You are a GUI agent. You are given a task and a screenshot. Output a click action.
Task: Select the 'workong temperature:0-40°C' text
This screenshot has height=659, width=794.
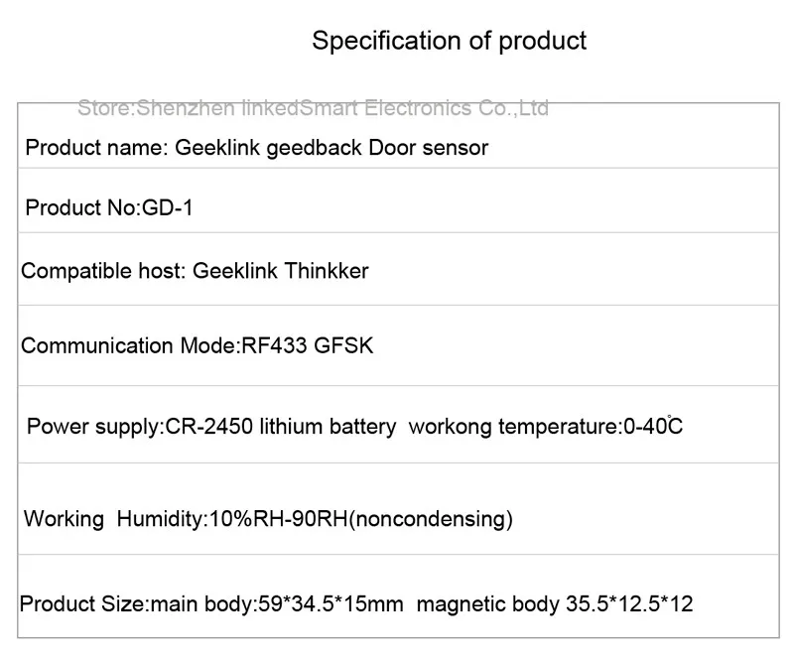[545, 427]
